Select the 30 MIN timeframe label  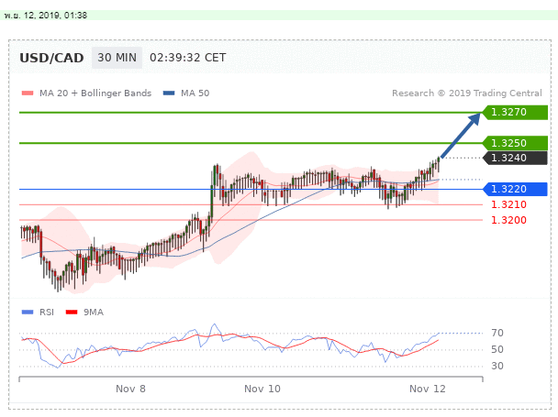tap(117, 58)
